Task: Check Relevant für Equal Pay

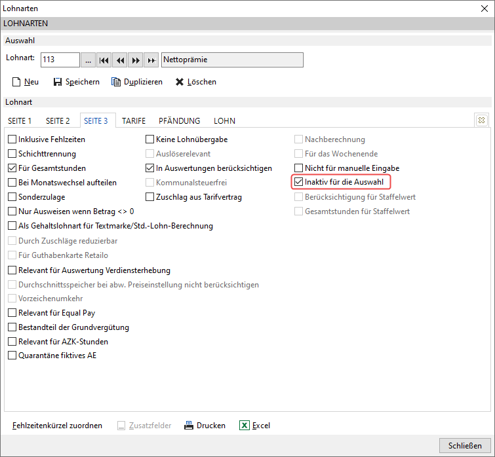Action: [x=12, y=313]
